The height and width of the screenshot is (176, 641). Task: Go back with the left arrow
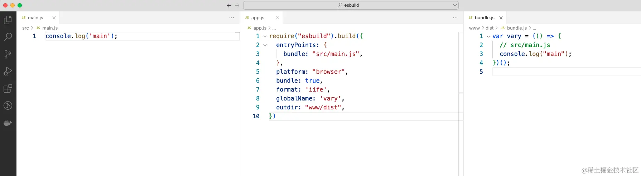coord(229,5)
